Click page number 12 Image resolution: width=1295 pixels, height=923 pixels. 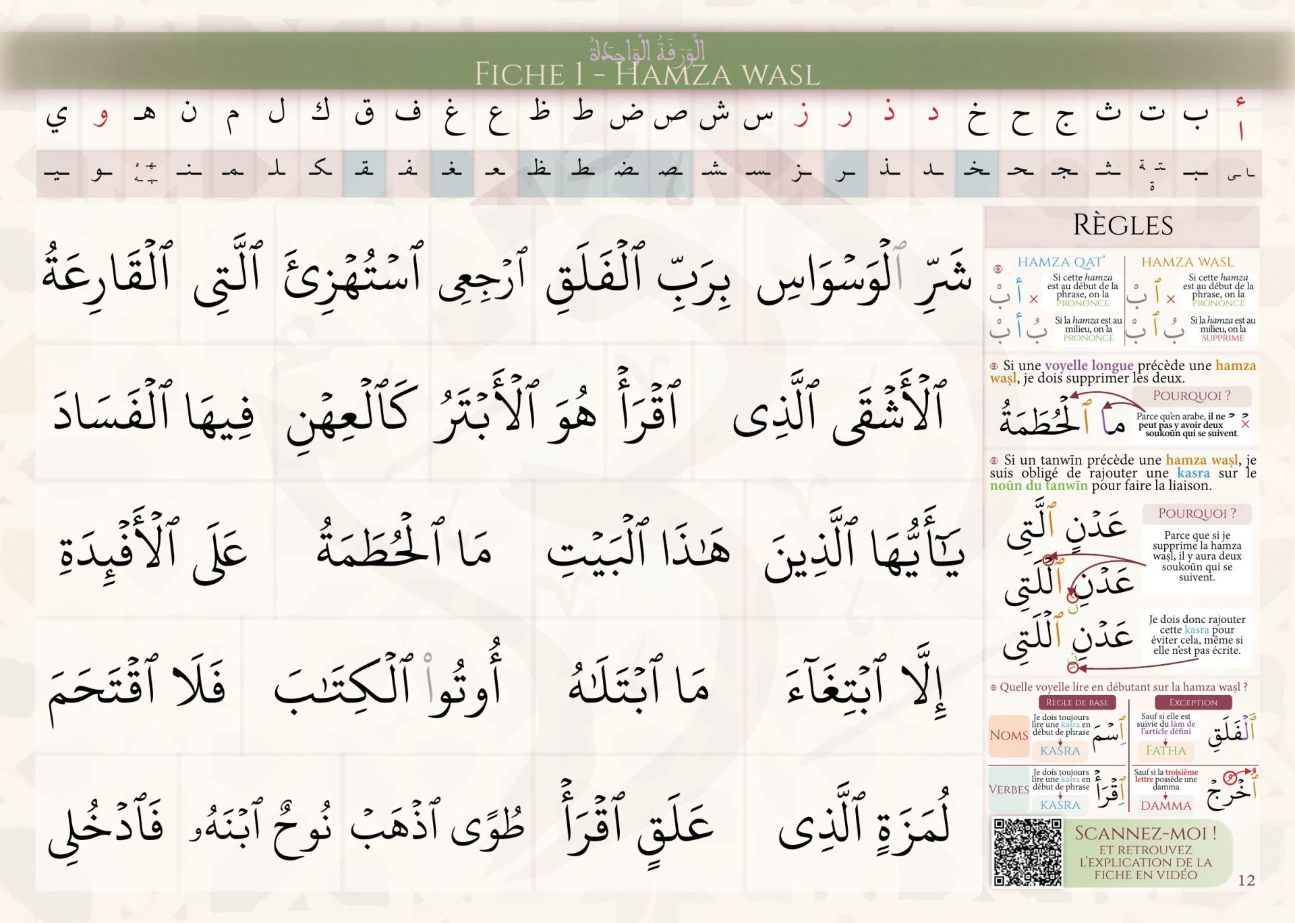click(1246, 880)
